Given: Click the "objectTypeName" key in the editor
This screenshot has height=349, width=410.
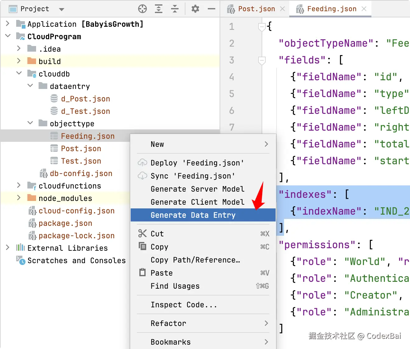Looking at the screenshot, I should (326, 43).
